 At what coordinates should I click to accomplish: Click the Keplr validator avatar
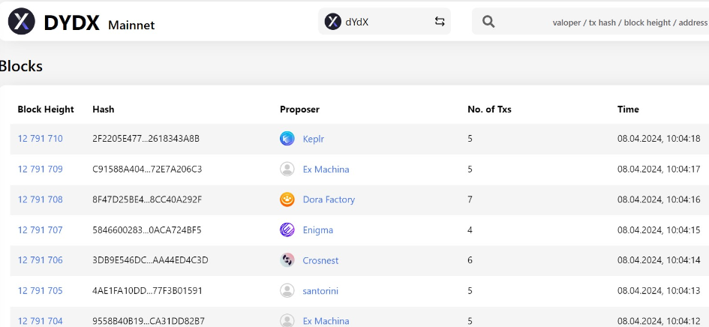pos(287,139)
